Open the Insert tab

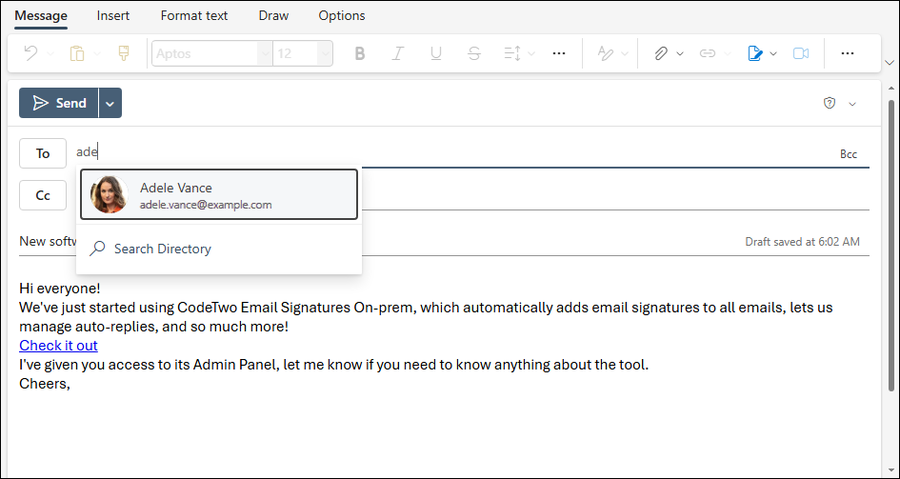pos(113,16)
